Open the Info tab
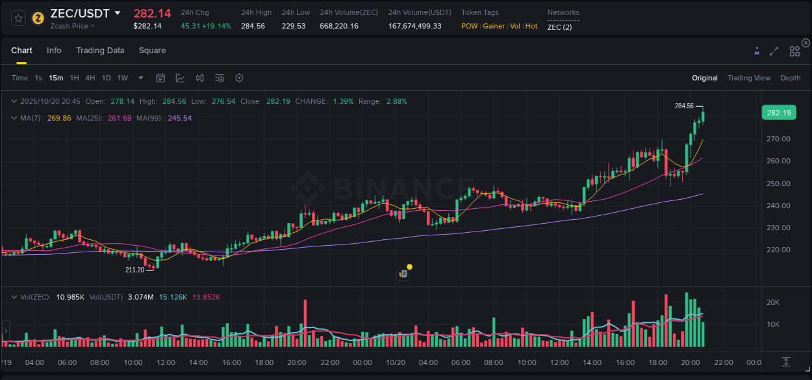Screen dimensions: 812x380 tap(54, 50)
